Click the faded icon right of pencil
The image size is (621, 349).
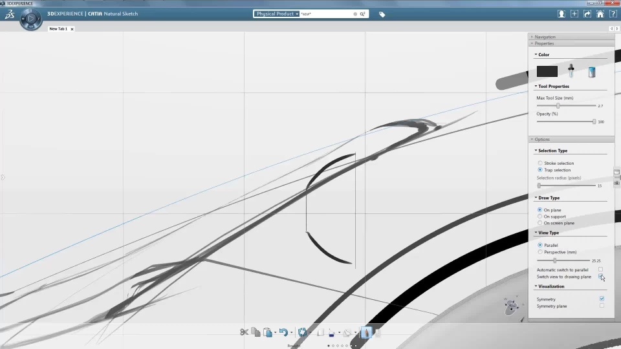[378, 333]
